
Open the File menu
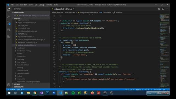(x=12, y=5)
